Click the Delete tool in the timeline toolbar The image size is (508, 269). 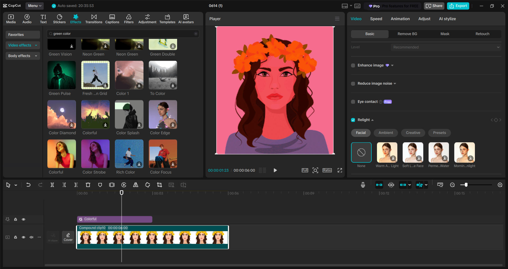click(88, 185)
